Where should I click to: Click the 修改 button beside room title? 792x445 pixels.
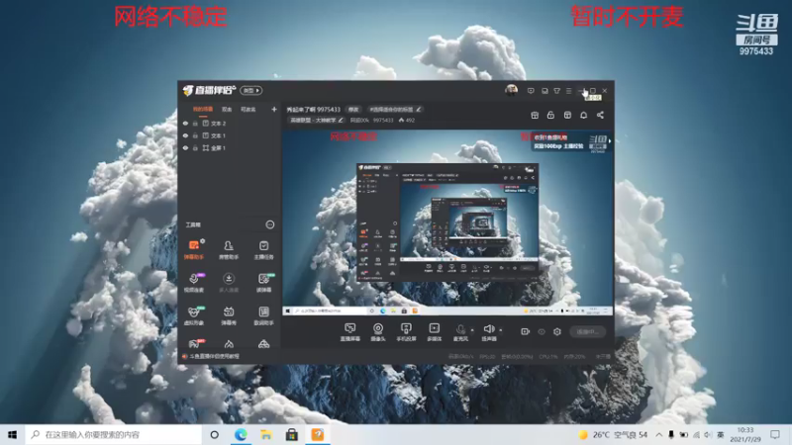click(x=353, y=109)
